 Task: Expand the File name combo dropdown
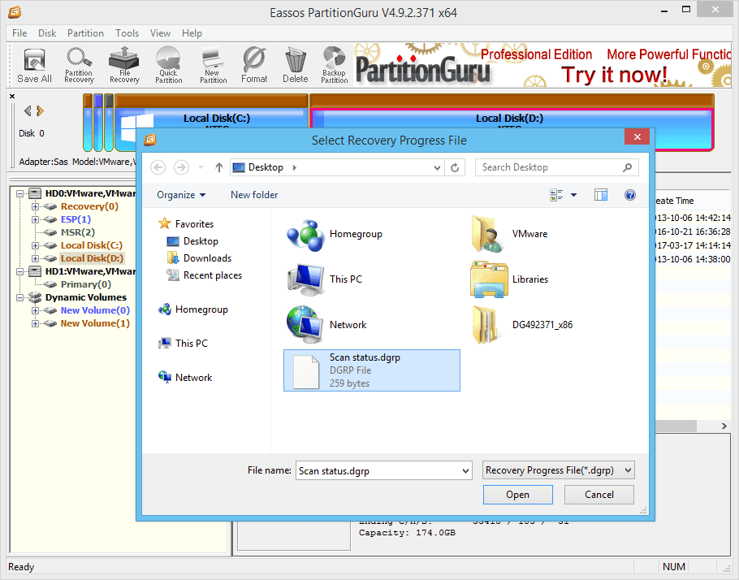click(465, 470)
